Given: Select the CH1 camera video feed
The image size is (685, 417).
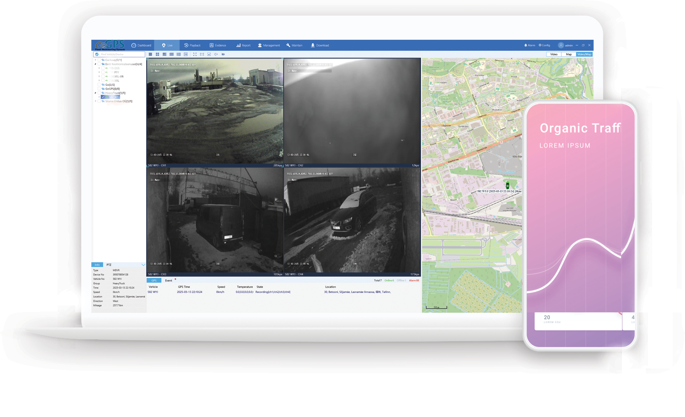Looking at the screenshot, I should (x=215, y=111).
